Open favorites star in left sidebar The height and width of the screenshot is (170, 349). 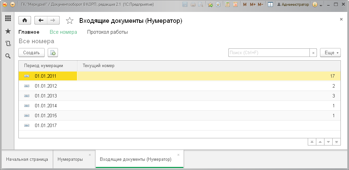8,31
